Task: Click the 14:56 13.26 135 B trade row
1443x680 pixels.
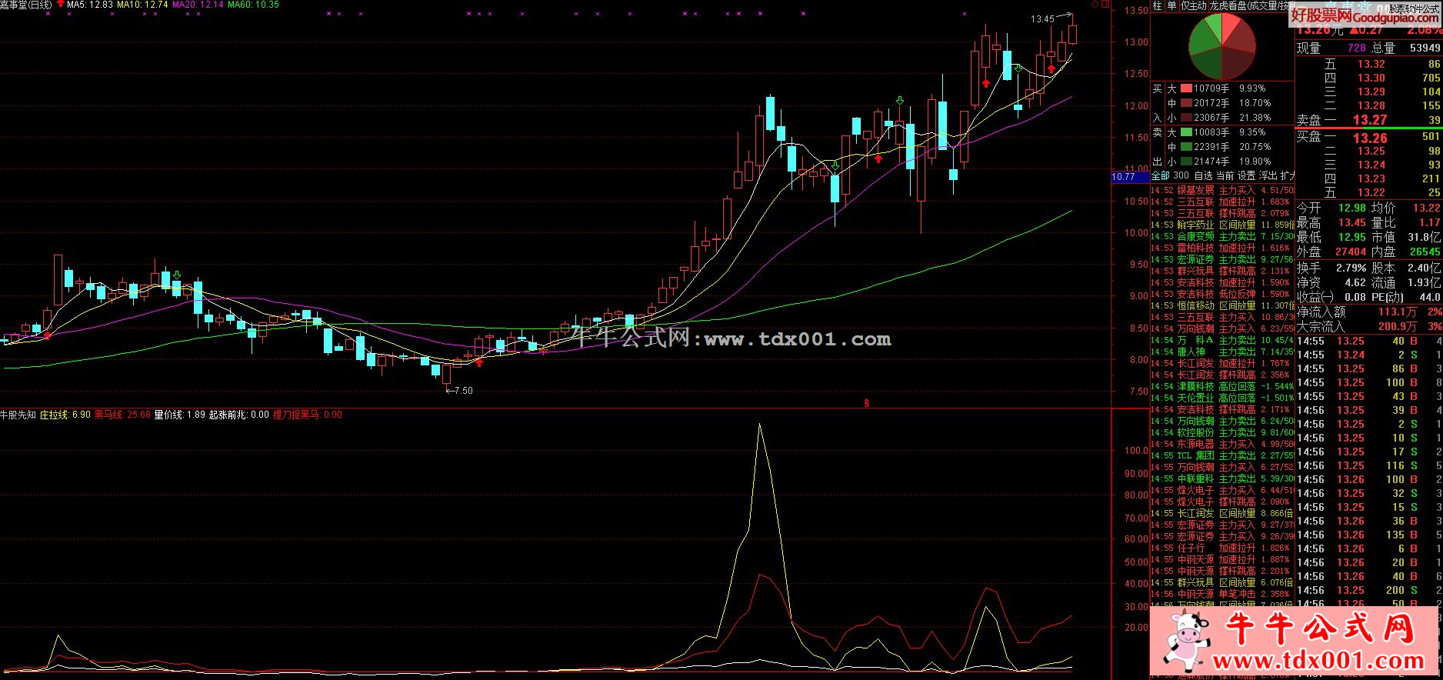Action: pyautogui.click(x=1369, y=535)
